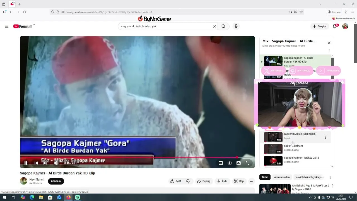Open Microsoft Store from taskbar

click(x=50, y=197)
